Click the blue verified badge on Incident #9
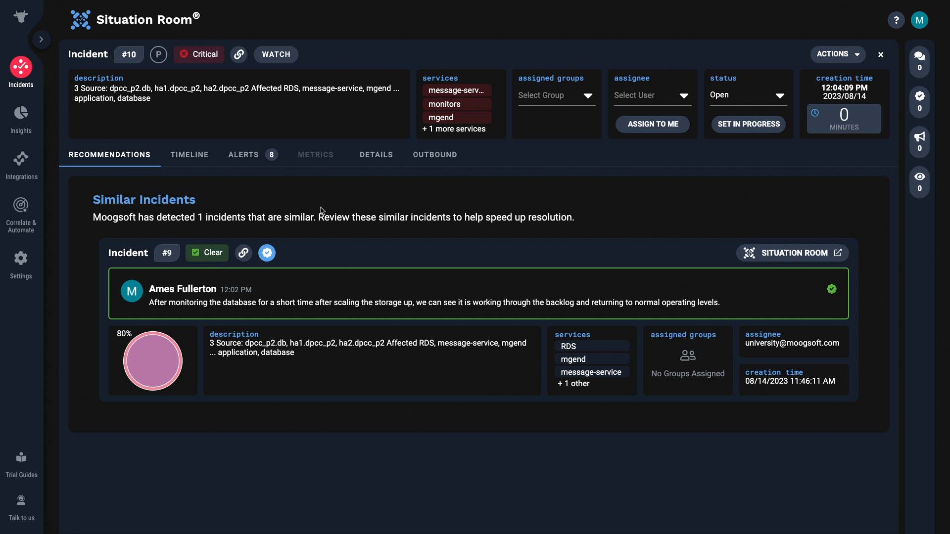The height and width of the screenshot is (534, 950). [267, 253]
